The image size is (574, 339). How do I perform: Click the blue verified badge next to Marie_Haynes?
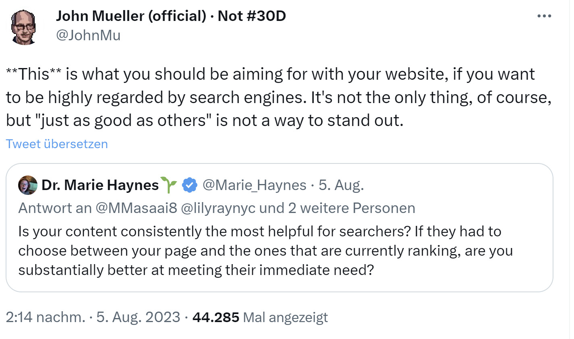coord(189,185)
